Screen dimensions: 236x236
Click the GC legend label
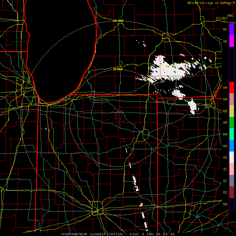(225, 181)
